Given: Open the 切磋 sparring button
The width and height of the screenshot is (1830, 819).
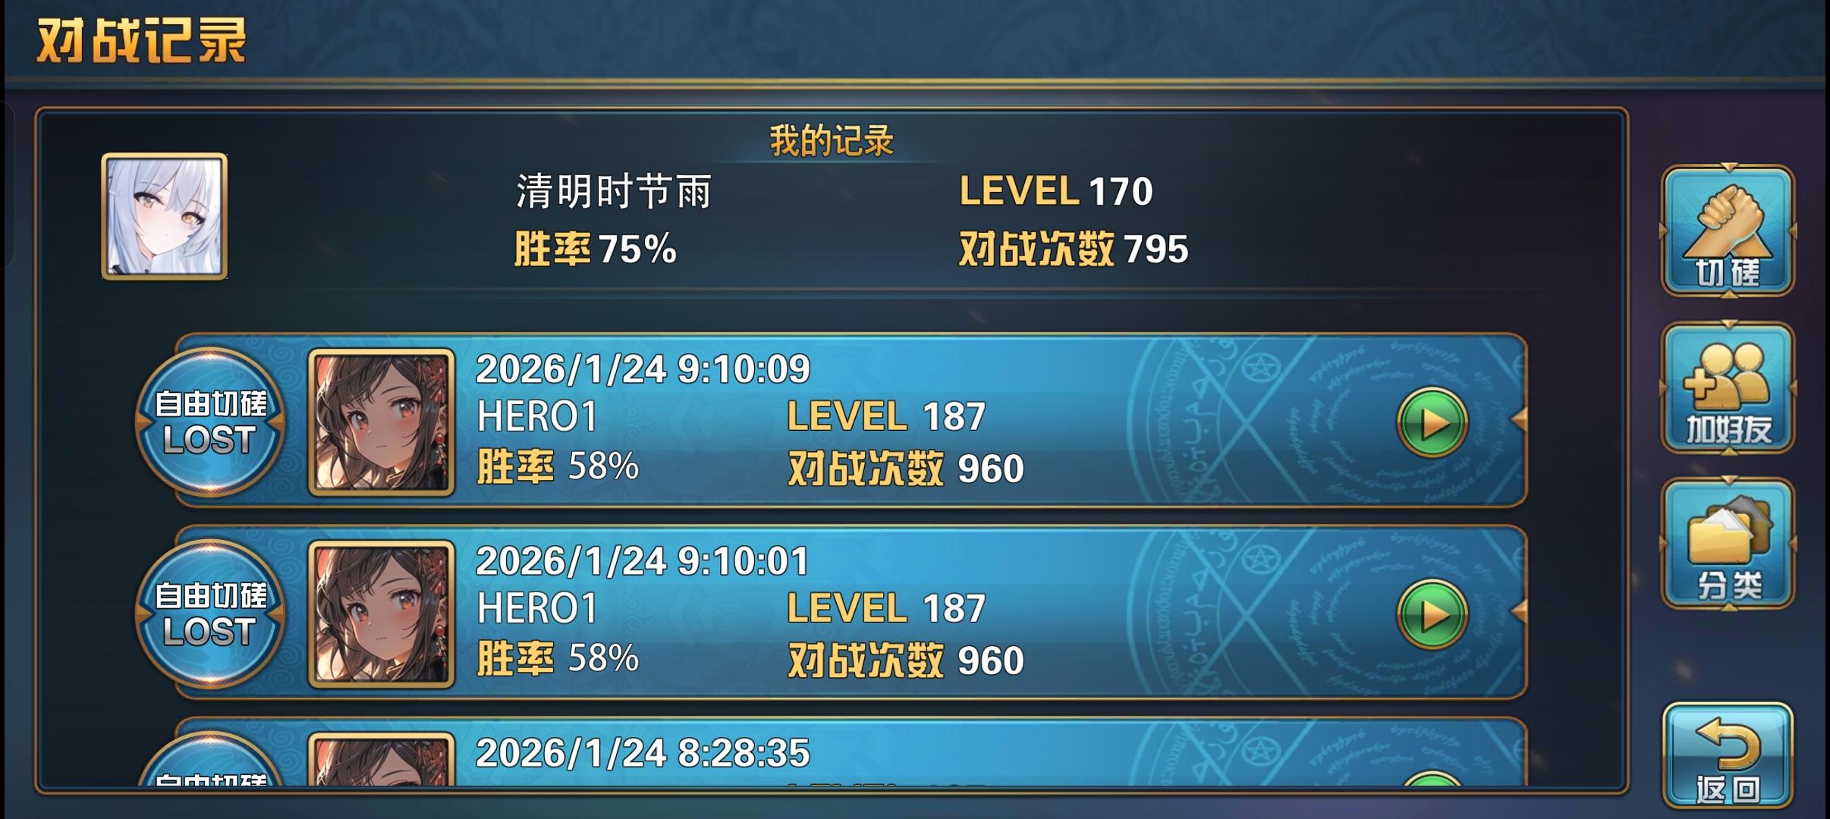Looking at the screenshot, I should pyautogui.click(x=1728, y=231).
